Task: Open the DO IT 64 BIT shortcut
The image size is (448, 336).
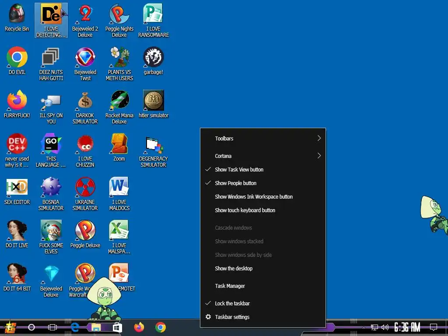Action: [17, 277]
